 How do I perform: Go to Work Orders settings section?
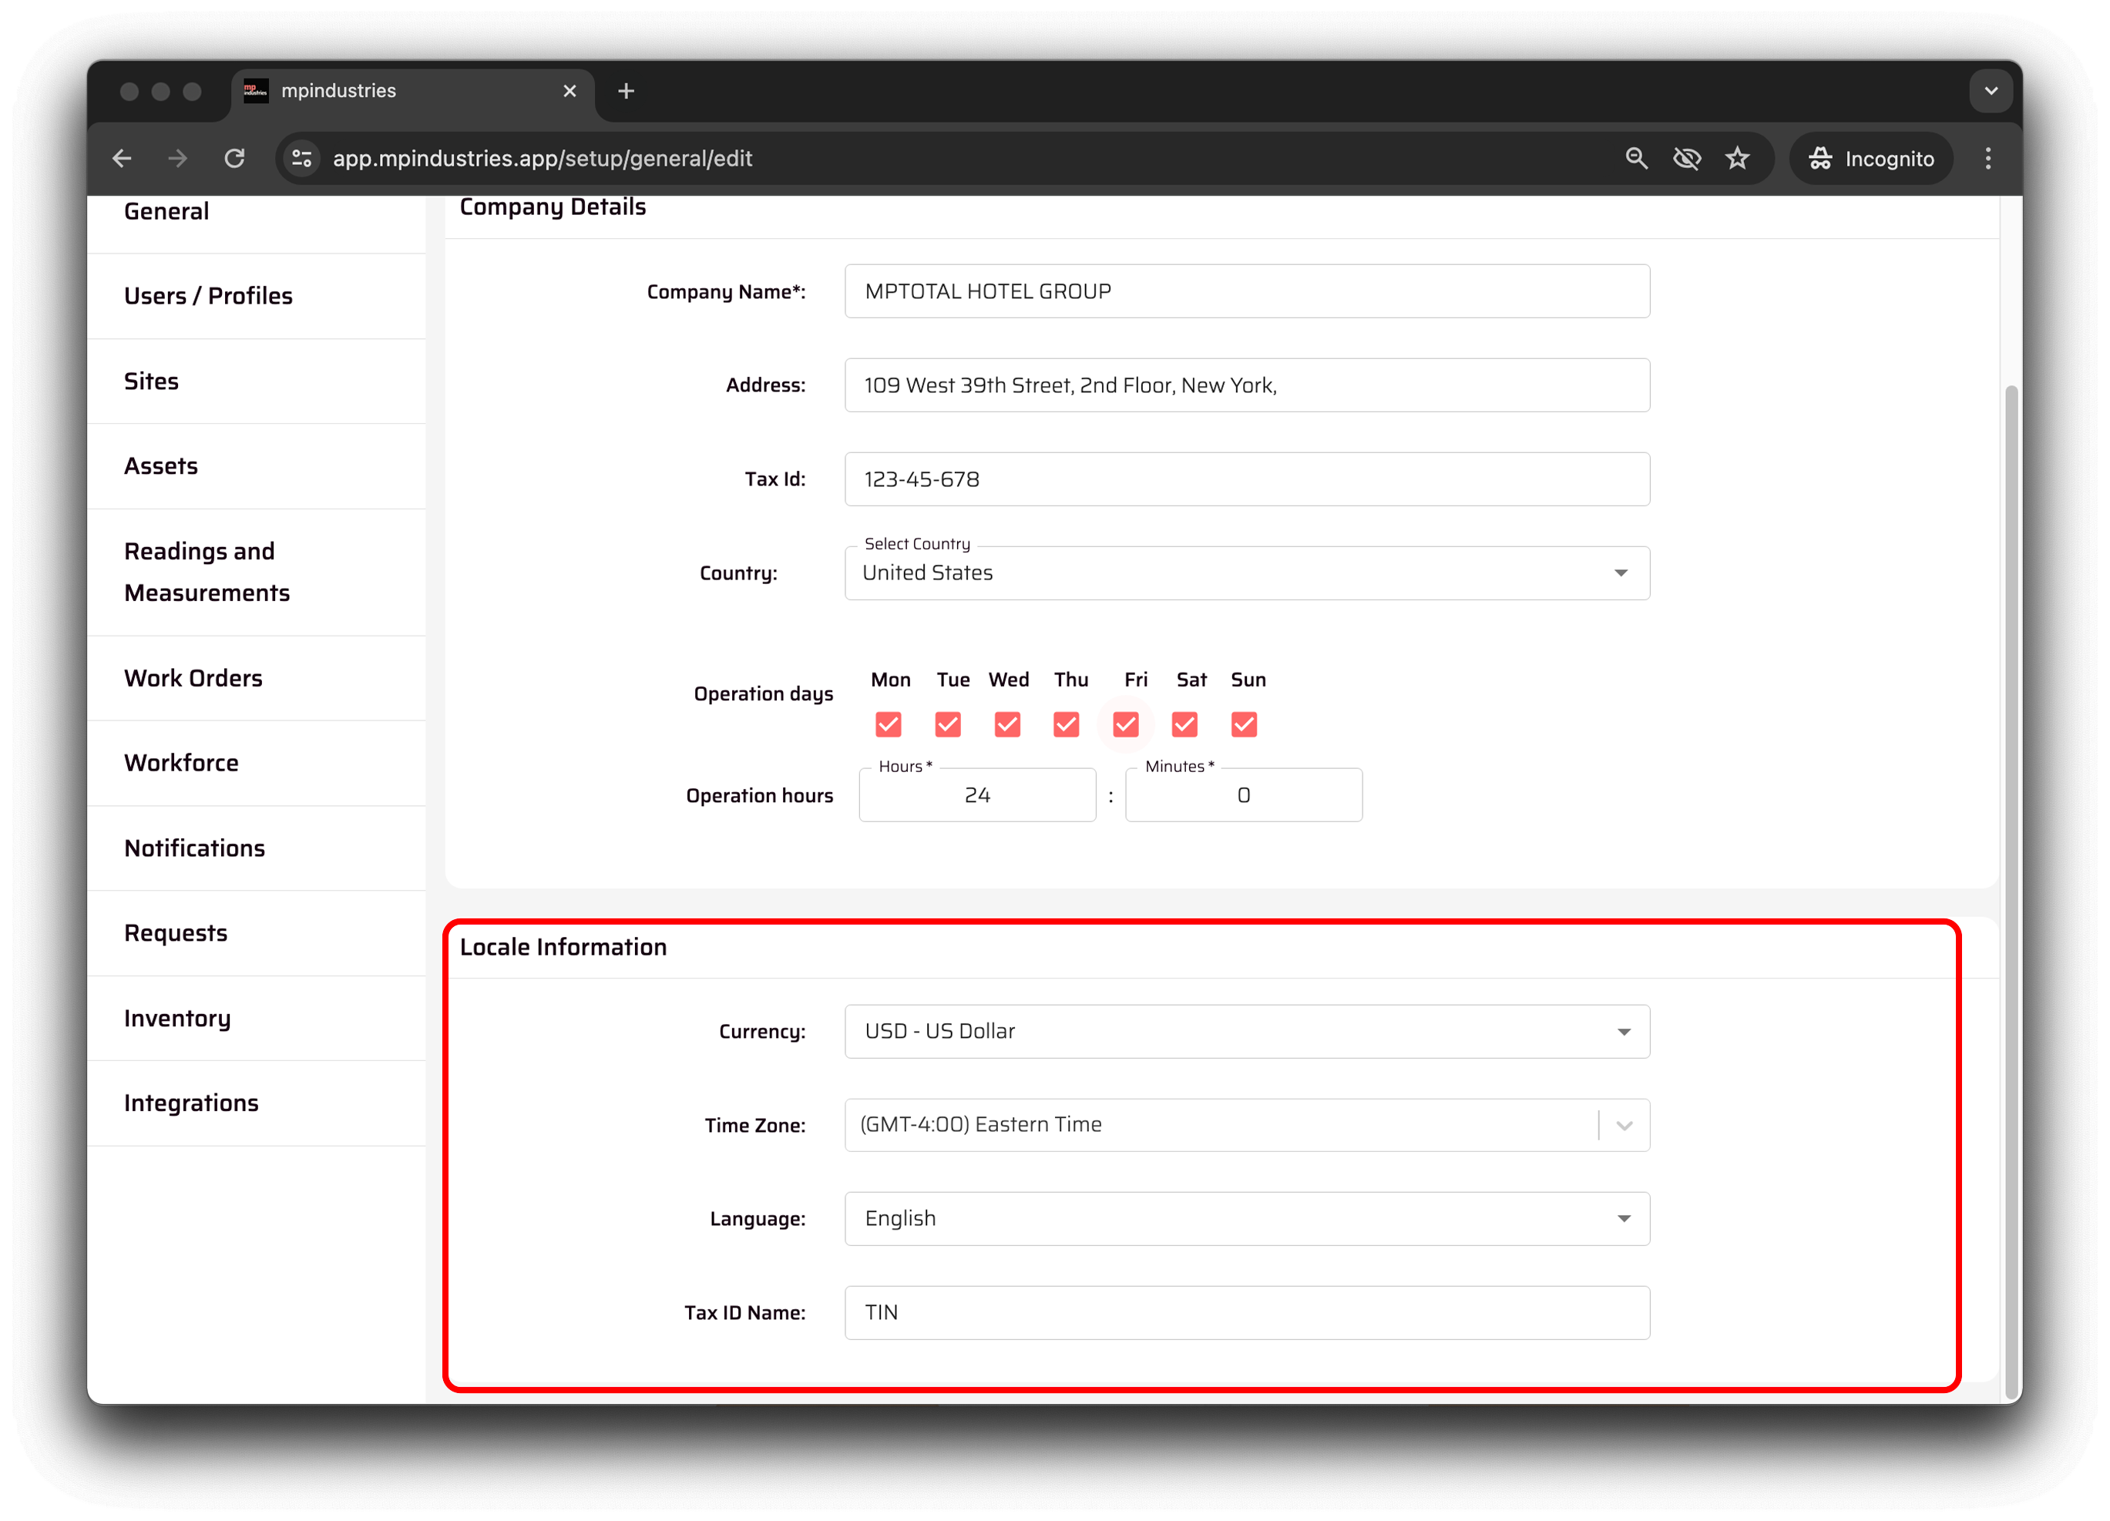[193, 678]
